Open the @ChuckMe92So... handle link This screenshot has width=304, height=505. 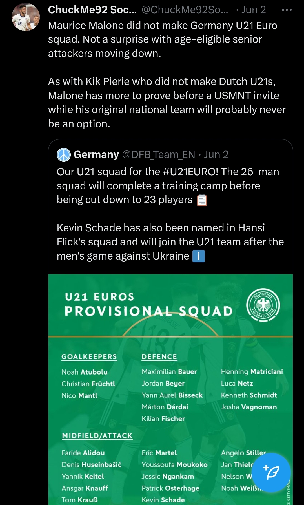185,10
